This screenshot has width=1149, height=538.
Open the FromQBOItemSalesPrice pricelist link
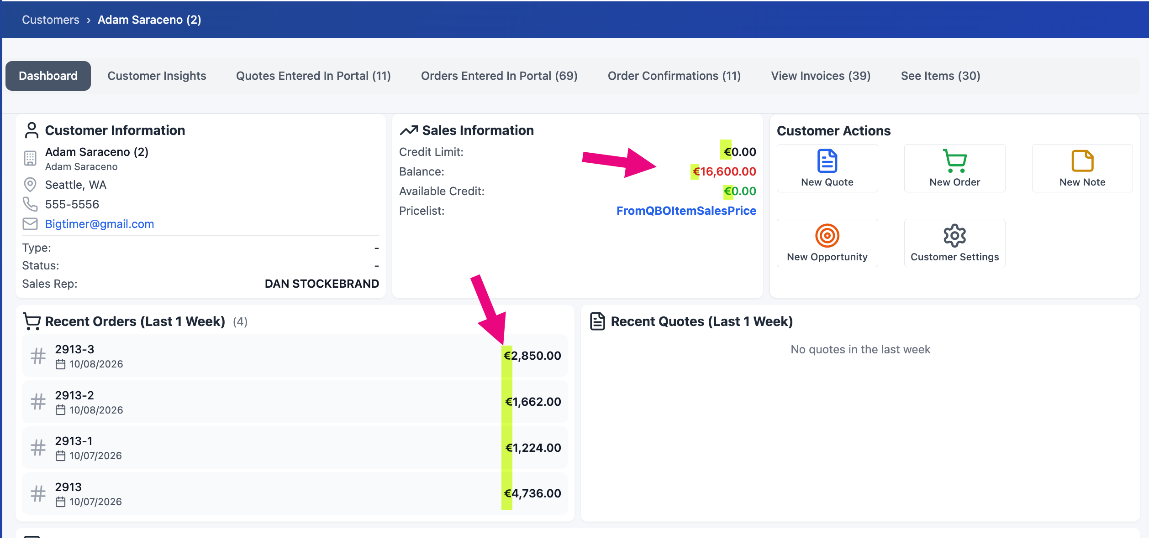pyautogui.click(x=686, y=211)
